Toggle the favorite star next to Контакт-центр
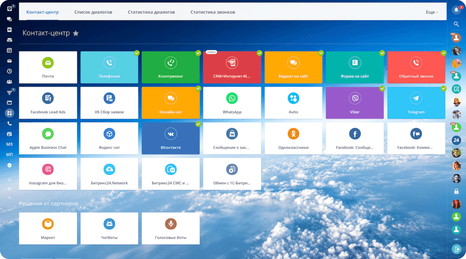Viewport: 466px width, 259px height. tap(76, 33)
